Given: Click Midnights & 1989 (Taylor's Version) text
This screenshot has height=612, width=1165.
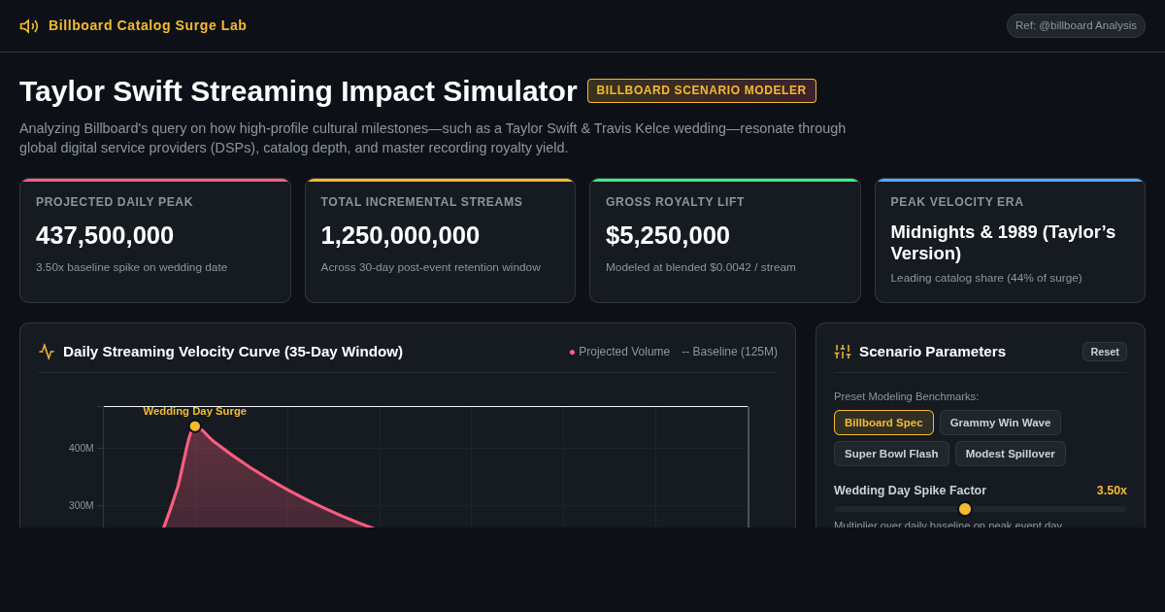Looking at the screenshot, I should click(x=1003, y=243).
